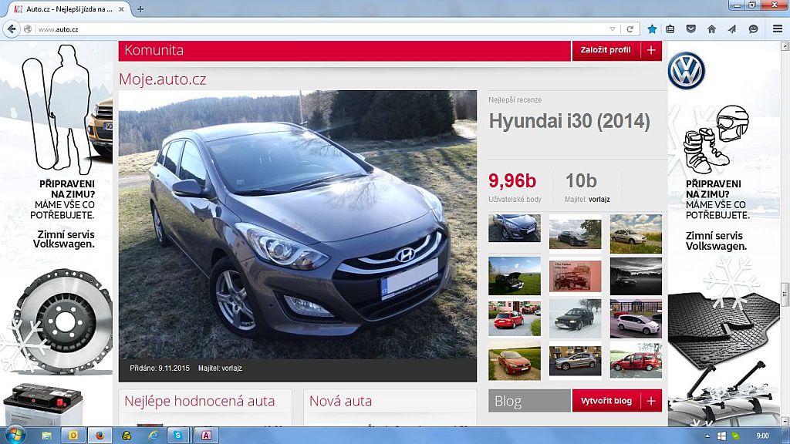Viewport: 790px width, 444px height.
Task: Open the red hatchback rear-view thumbnail
Action: [x=515, y=318]
